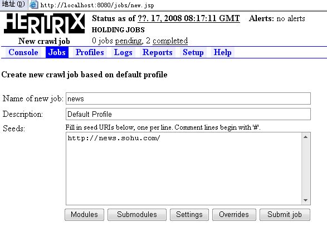Click the 'New crawl job' heading text

pos(44,41)
